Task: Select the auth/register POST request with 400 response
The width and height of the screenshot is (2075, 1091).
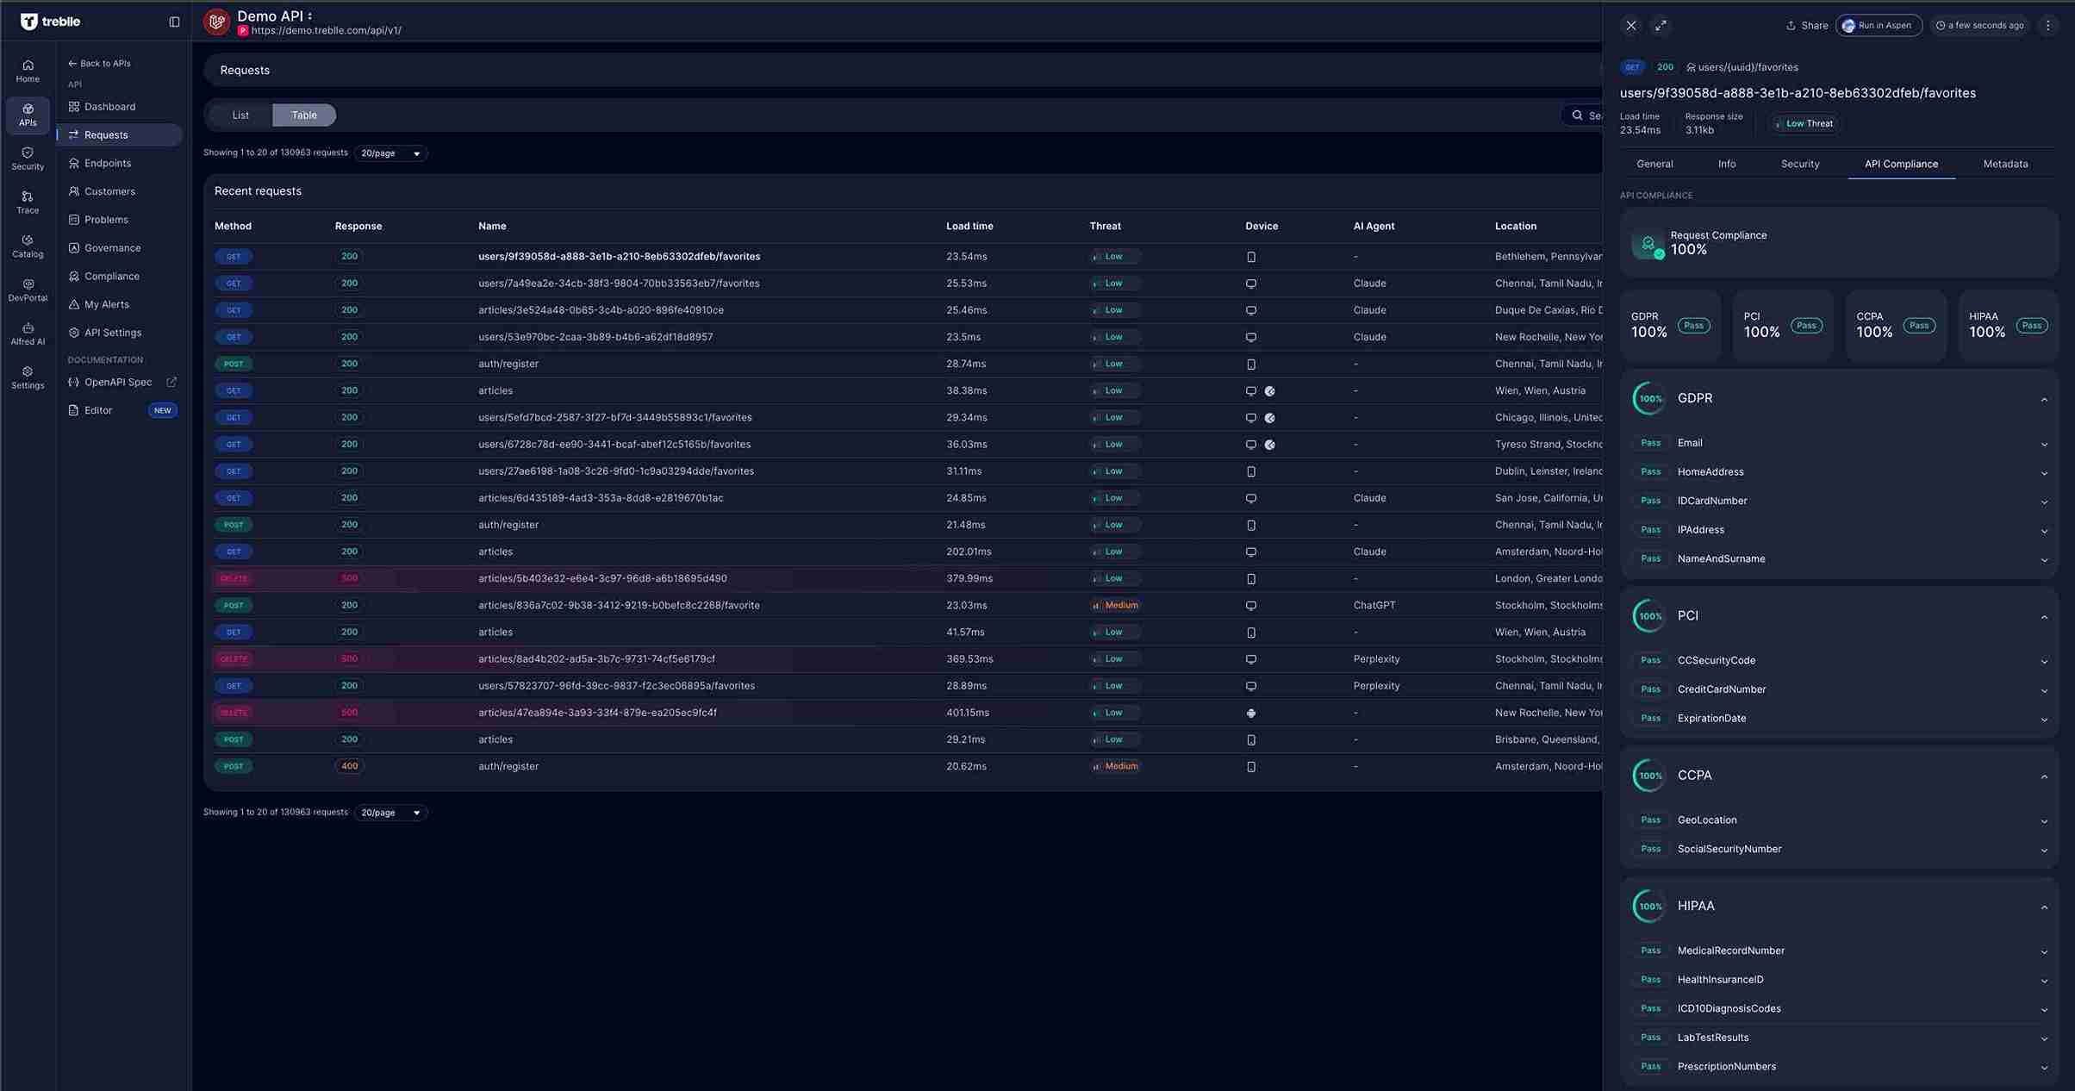Action: tap(508, 765)
